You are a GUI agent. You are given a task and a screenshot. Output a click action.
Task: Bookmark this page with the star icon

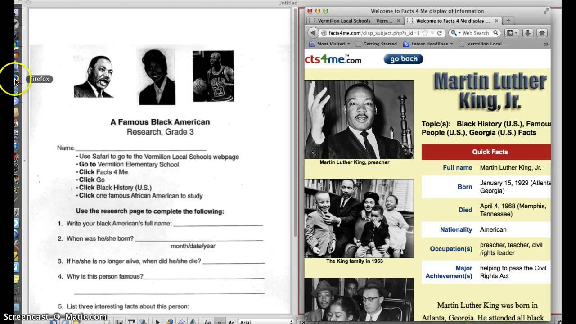point(424,33)
